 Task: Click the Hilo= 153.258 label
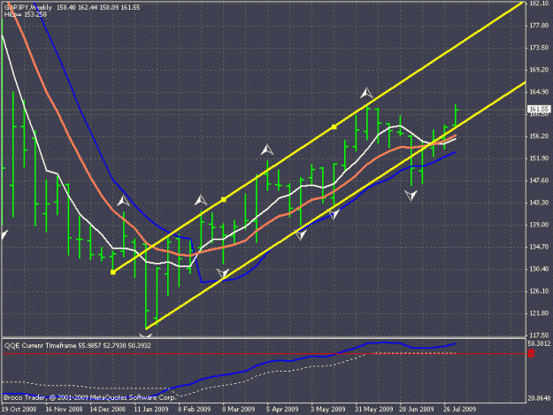[x=26, y=14]
